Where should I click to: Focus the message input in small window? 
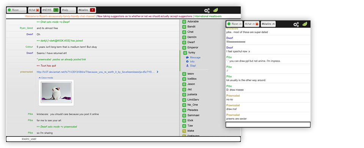(x=268, y=125)
